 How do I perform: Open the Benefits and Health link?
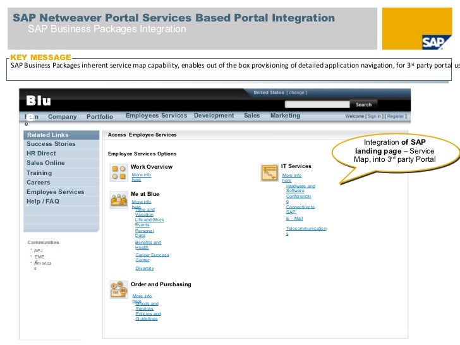[x=148, y=245]
